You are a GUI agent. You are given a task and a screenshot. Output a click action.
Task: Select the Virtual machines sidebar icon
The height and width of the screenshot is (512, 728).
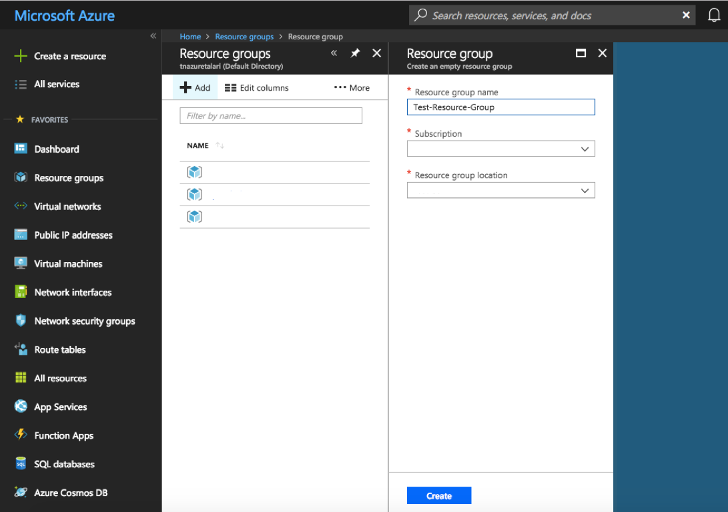21,263
